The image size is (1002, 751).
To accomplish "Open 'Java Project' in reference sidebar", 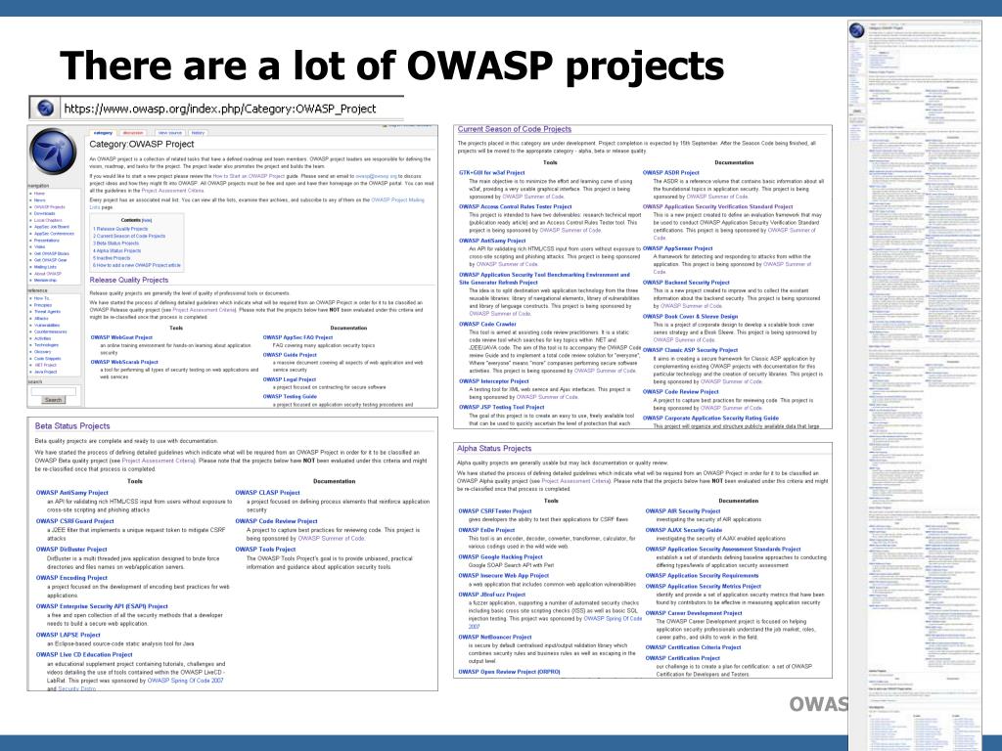I will click(x=45, y=371).
